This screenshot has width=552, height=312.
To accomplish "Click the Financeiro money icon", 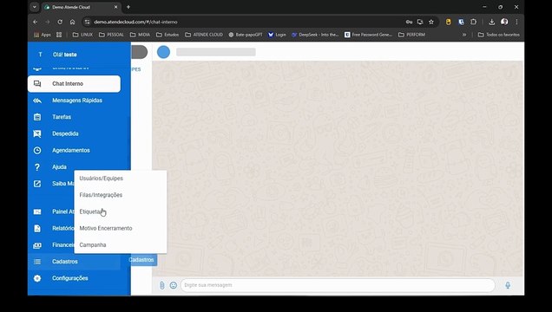I will [x=37, y=245].
